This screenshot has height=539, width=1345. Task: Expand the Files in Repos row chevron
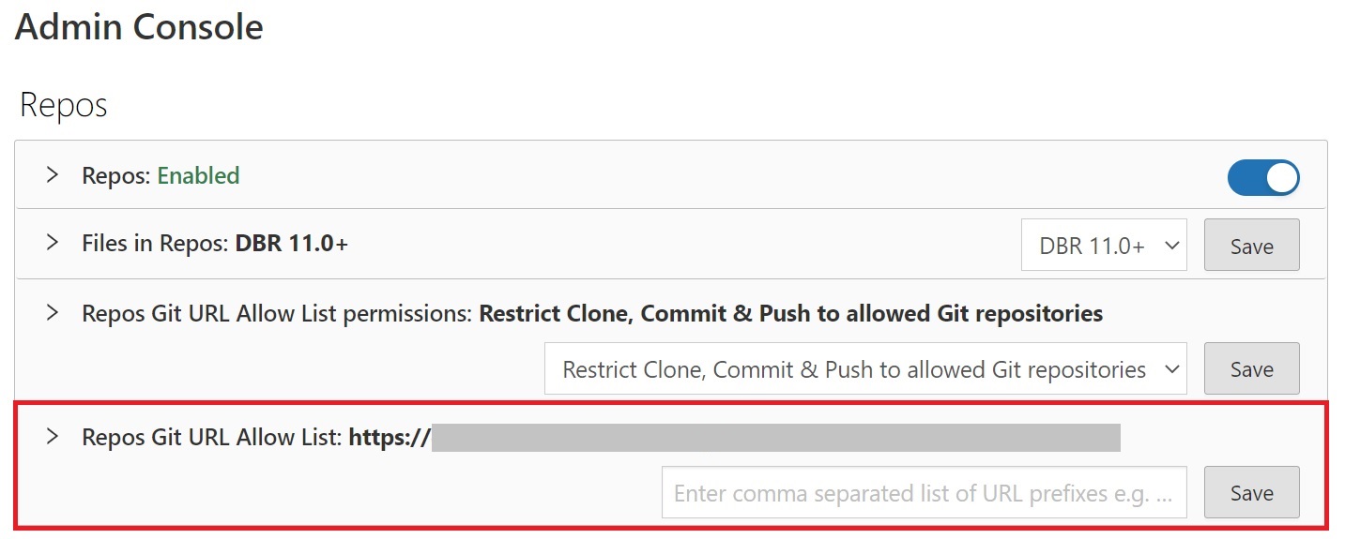[x=53, y=243]
